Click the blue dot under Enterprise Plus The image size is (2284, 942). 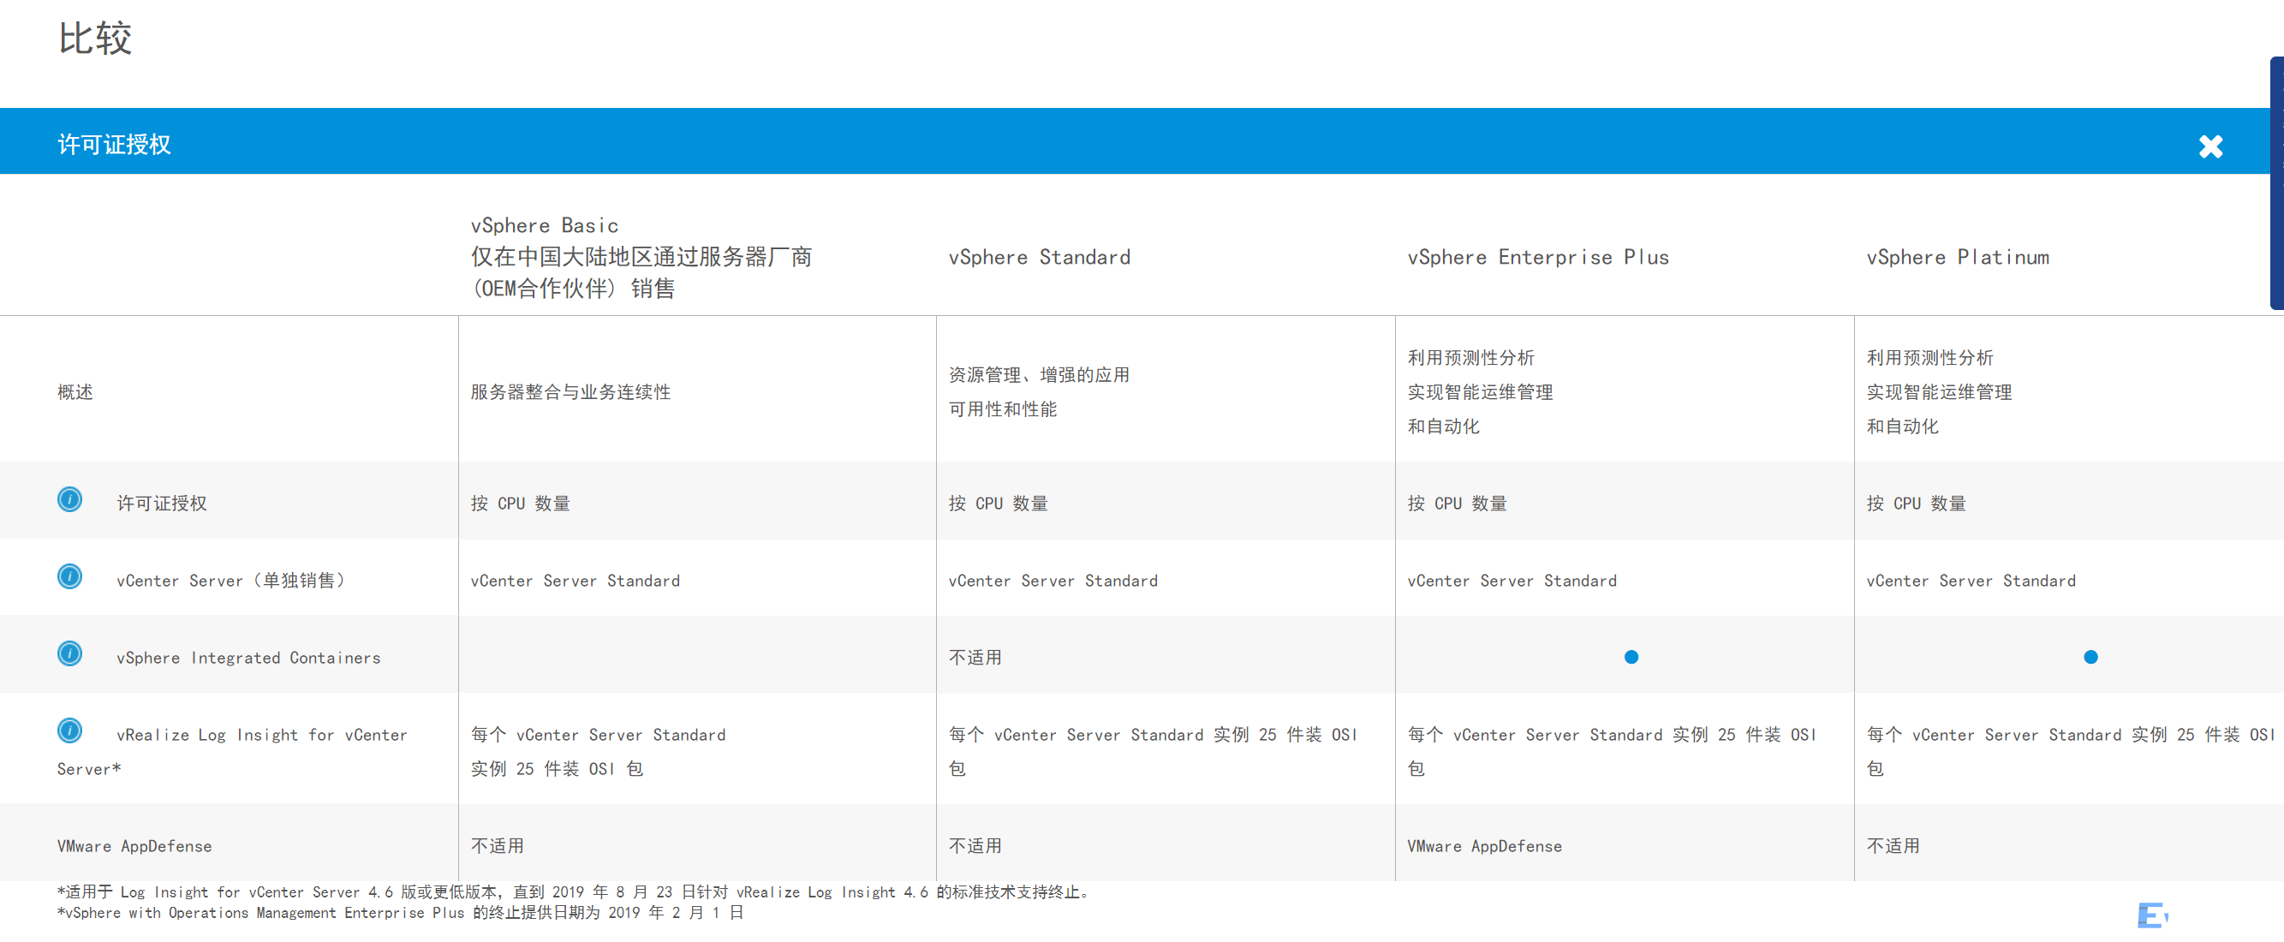pos(1631,658)
